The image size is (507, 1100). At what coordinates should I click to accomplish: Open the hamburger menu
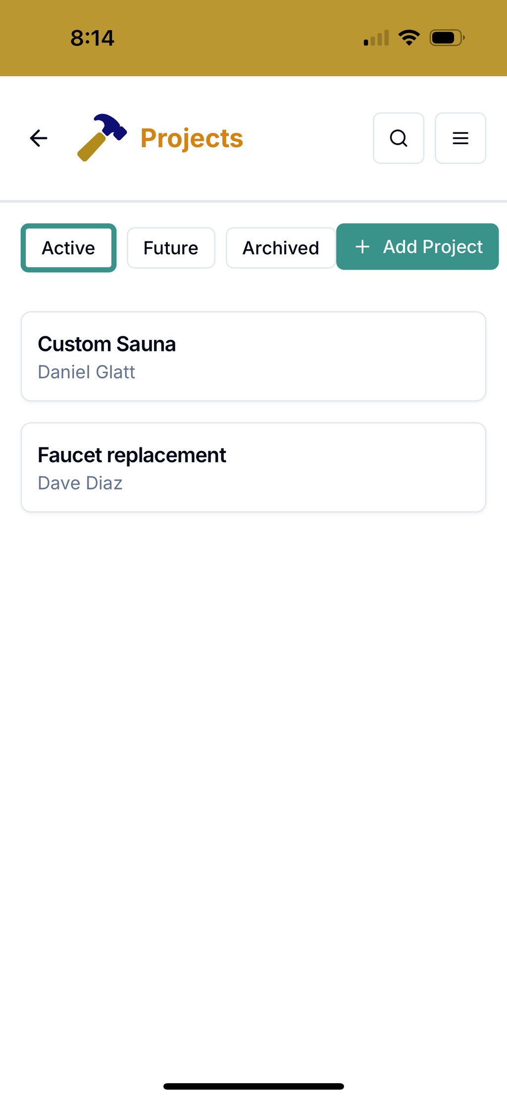click(460, 138)
